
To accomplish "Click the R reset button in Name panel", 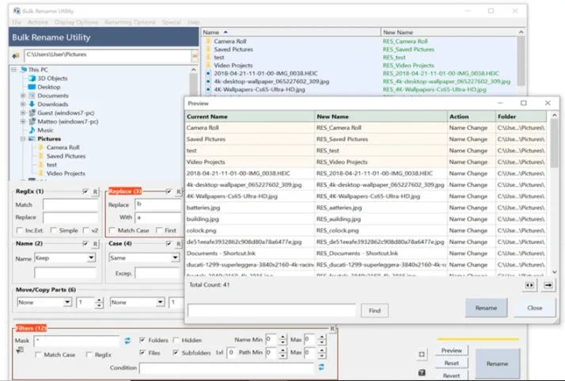I will click(95, 244).
